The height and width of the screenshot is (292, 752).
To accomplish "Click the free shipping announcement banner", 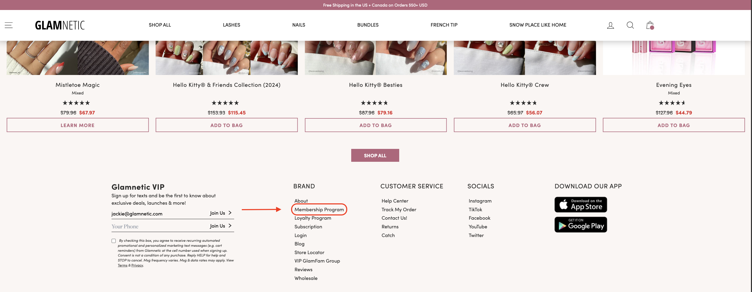I will click(x=375, y=5).
